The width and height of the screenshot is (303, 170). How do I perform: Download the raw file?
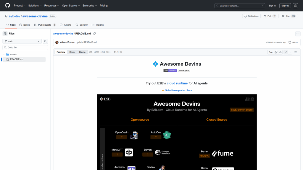[x=280, y=52]
